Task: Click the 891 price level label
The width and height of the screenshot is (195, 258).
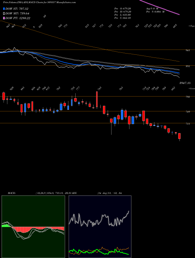Action: coord(188,66)
